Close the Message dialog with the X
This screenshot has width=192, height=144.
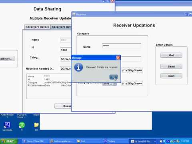[118, 58]
